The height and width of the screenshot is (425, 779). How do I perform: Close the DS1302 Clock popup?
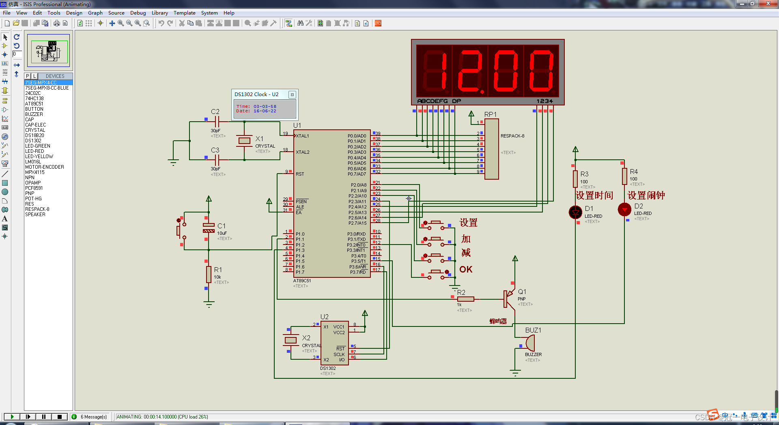tap(292, 94)
